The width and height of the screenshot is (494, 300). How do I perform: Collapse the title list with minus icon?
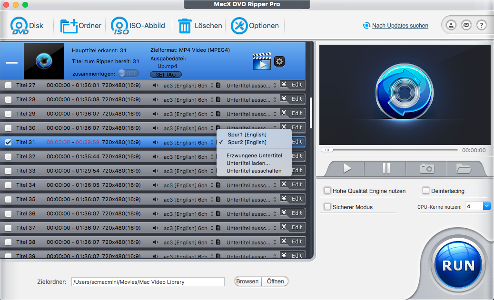coord(12,62)
